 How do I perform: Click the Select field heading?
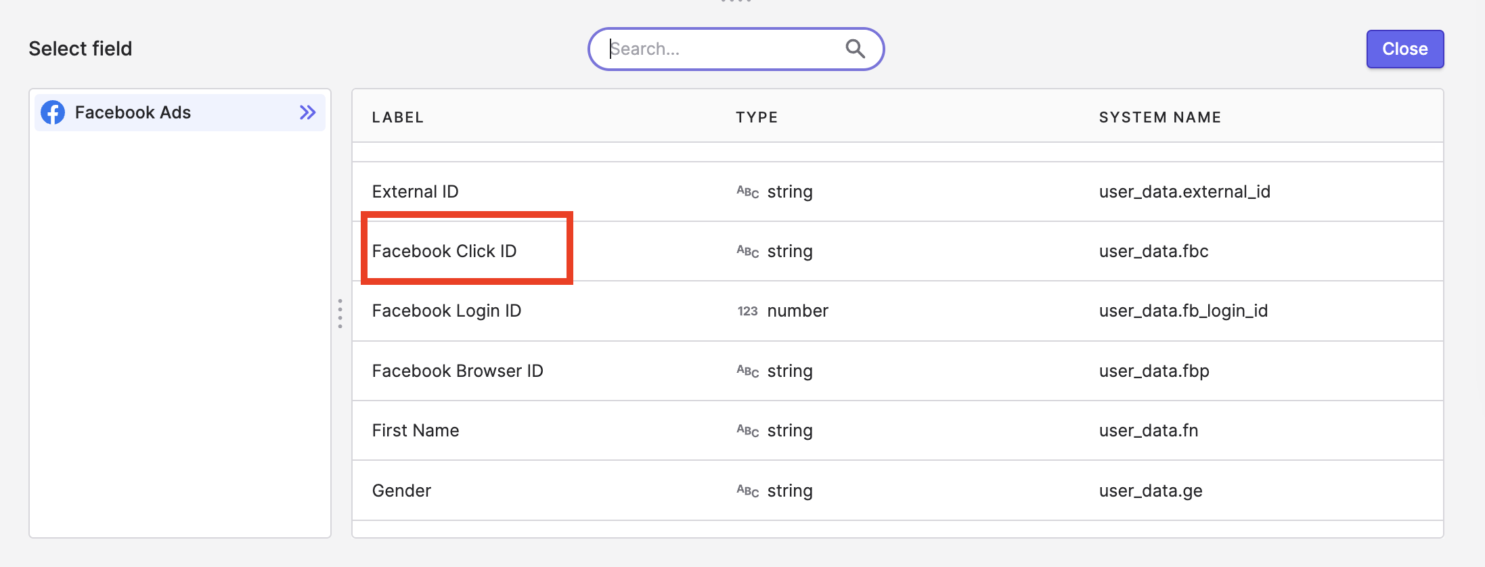pos(81,49)
